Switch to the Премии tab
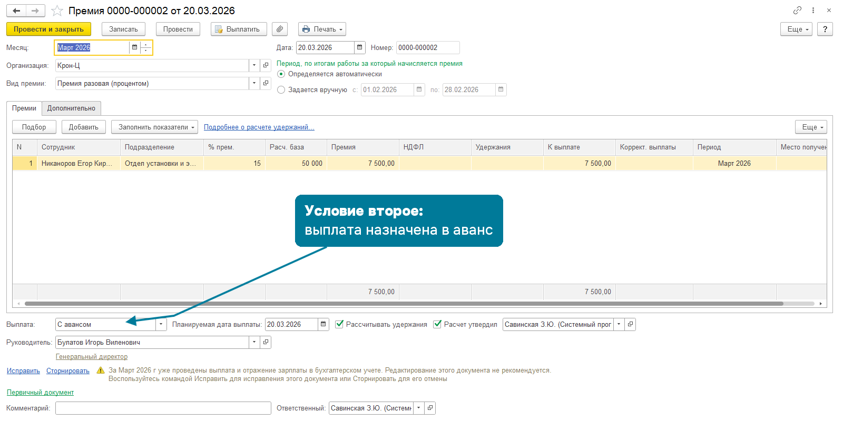The image size is (843, 421). click(x=24, y=108)
